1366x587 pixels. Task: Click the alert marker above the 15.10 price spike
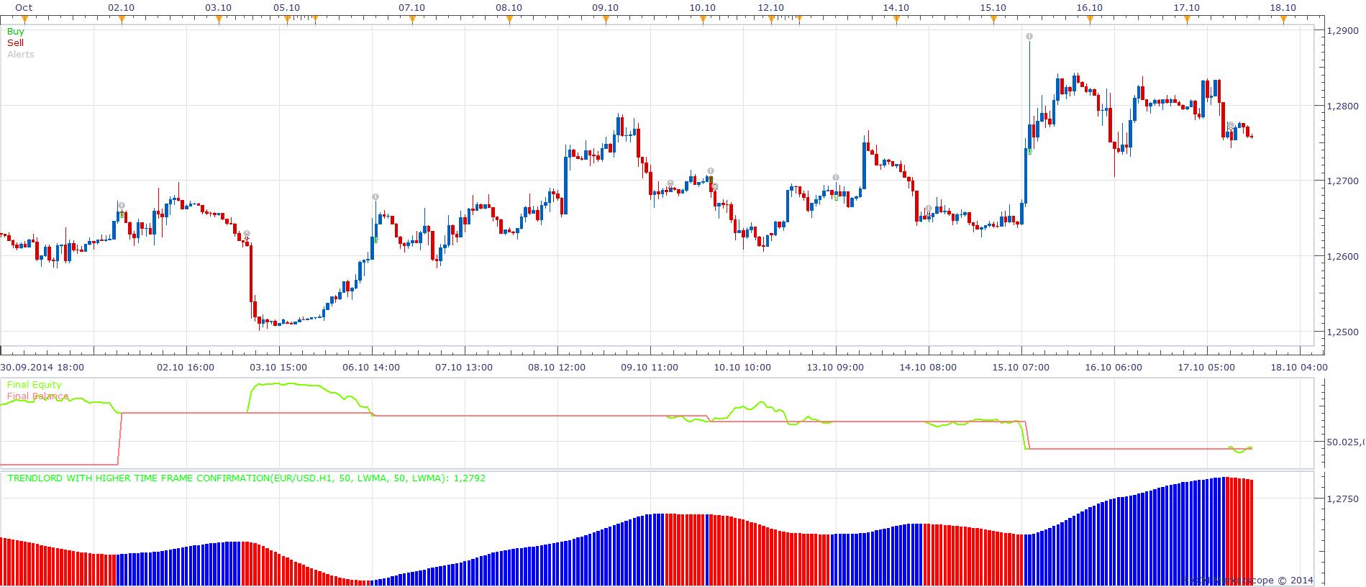pyautogui.click(x=1029, y=37)
